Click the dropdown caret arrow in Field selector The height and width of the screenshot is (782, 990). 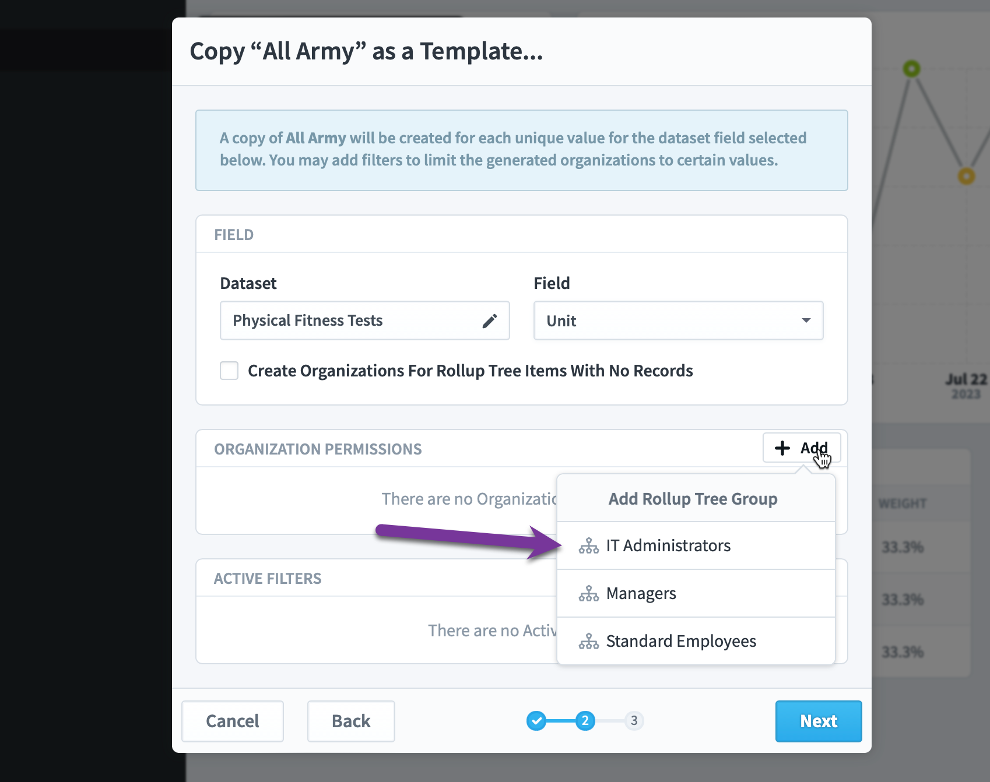tap(806, 320)
